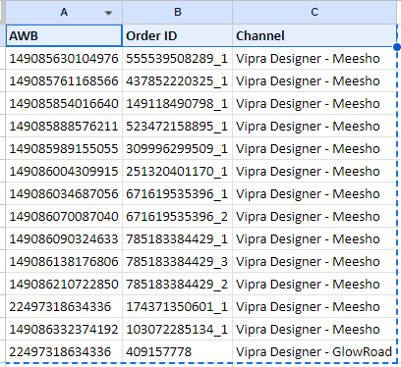Screen dimensions: 401x367
Task: Select Order ID cell 174371350601_1
Action: 177,306
